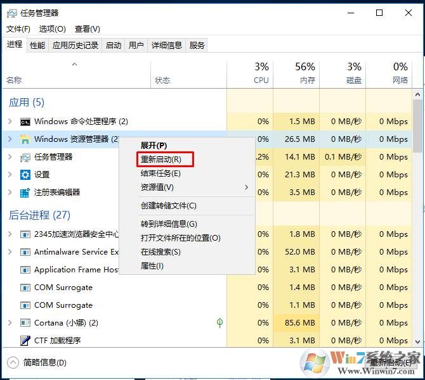Viewport: 425px width, 380px height.
Task: Sort by the 状态 column header
Action: point(188,73)
